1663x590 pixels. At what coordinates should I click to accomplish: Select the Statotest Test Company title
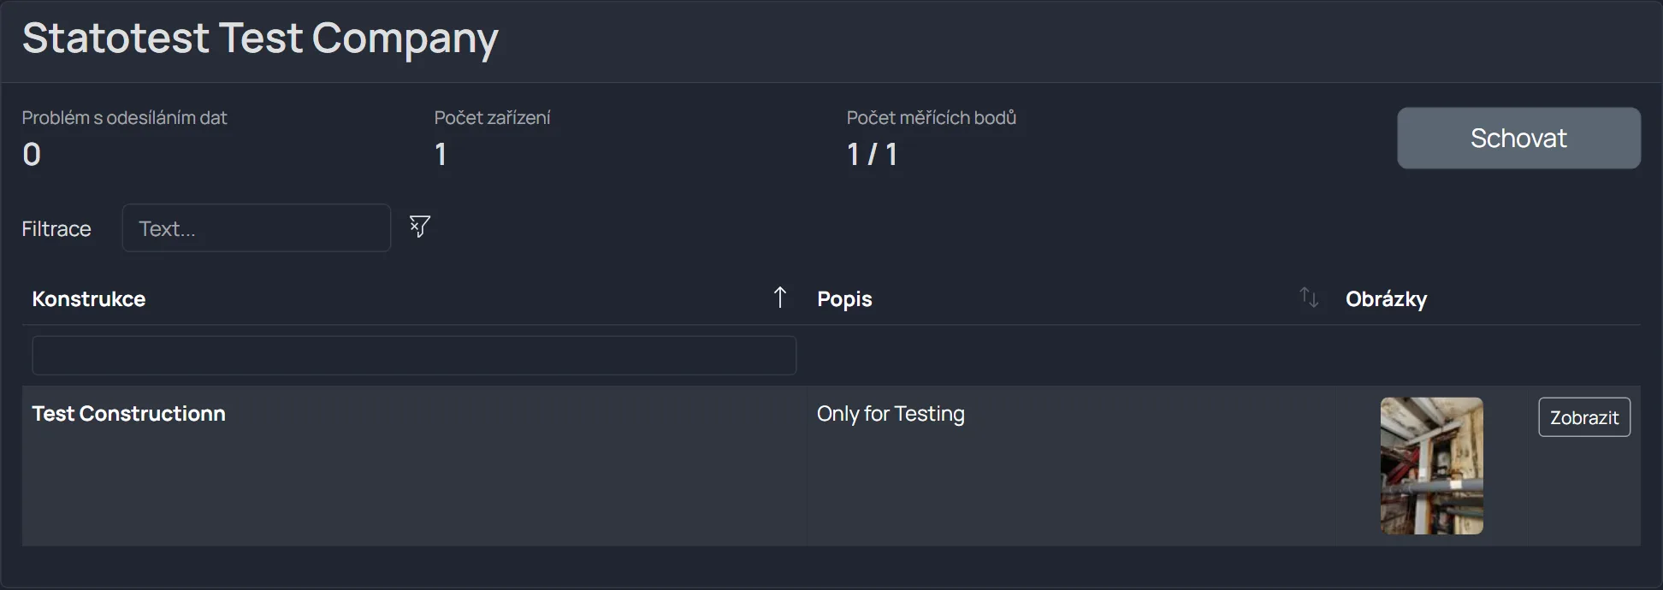pyautogui.click(x=260, y=38)
